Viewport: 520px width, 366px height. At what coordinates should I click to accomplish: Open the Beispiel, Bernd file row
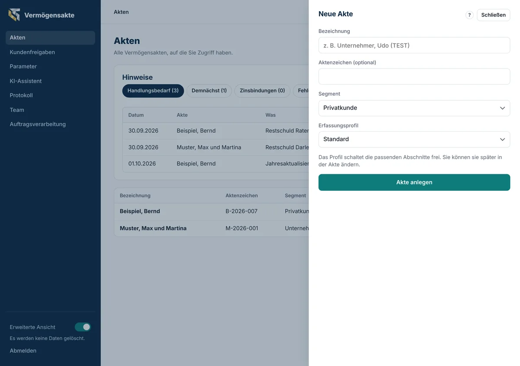tap(211, 211)
